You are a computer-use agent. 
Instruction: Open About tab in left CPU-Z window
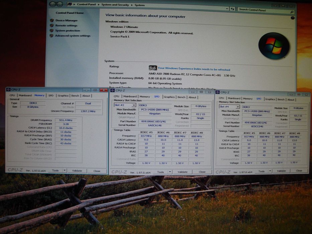[x=86, y=96]
